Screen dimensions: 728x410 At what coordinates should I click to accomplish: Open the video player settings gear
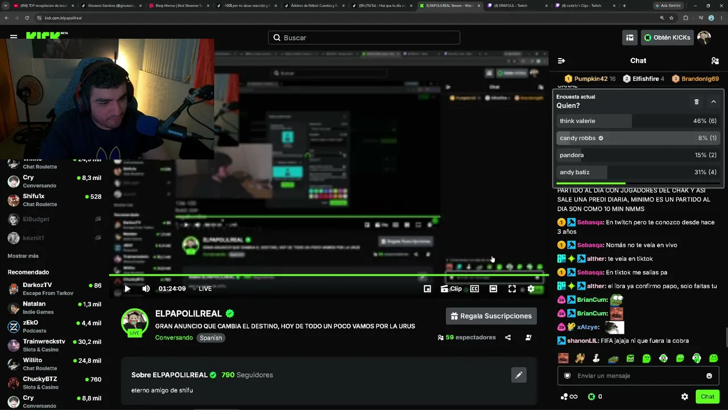(x=531, y=289)
